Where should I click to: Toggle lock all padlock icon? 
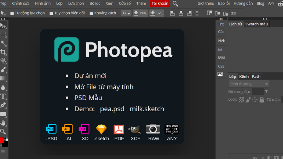[x=262, y=100]
